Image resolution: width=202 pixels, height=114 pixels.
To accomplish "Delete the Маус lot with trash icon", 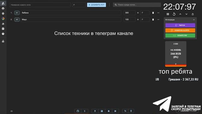I will click(x=153, y=20).
